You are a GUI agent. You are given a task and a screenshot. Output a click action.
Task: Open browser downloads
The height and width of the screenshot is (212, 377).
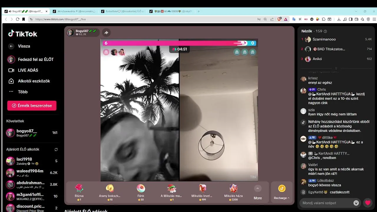(x=339, y=19)
